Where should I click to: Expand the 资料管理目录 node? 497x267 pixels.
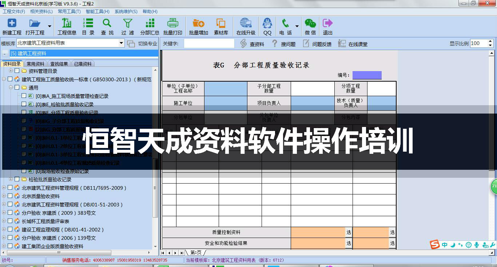(11, 71)
